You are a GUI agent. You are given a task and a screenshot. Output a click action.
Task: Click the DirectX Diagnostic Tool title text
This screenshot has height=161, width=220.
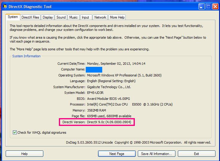click(30, 7)
